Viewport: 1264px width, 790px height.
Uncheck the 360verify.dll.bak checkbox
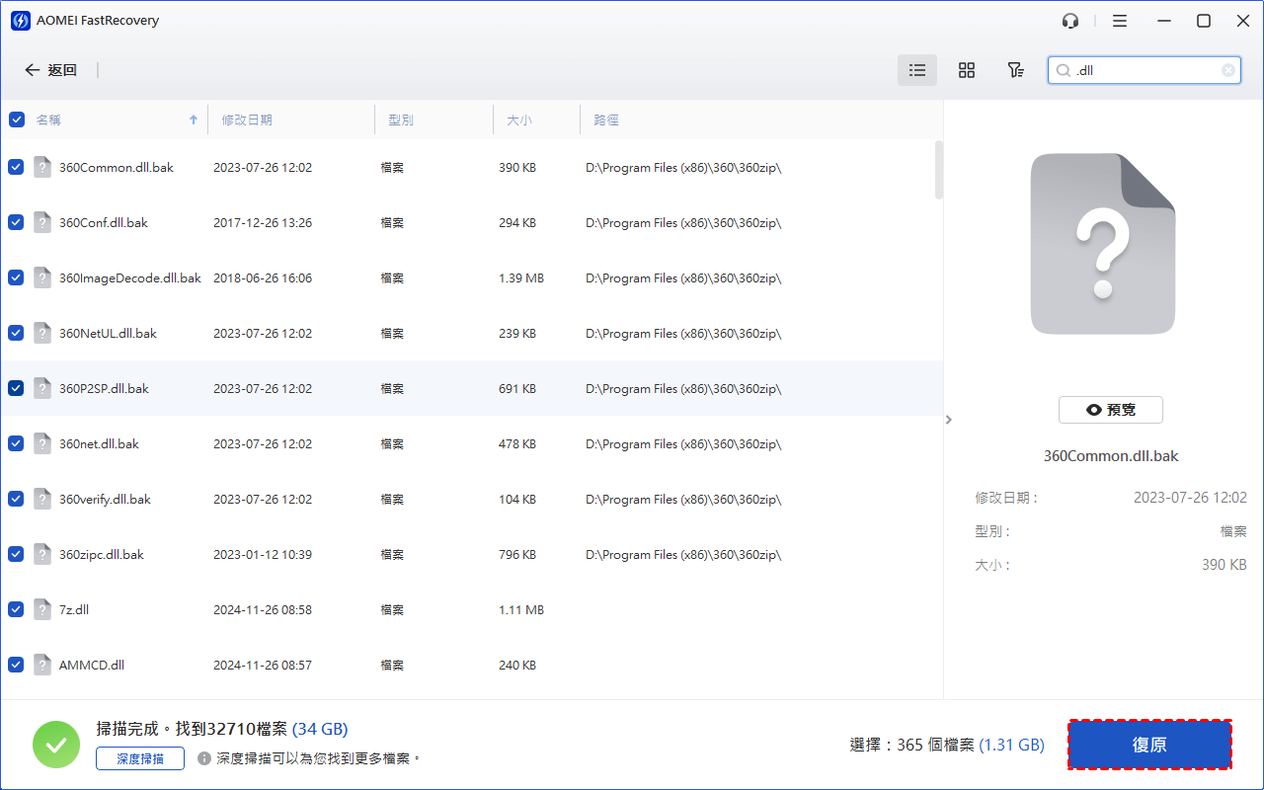(16, 499)
